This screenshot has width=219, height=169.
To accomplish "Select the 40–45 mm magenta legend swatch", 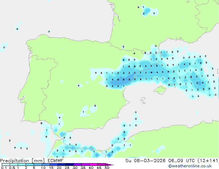I will click(x=93, y=165).
